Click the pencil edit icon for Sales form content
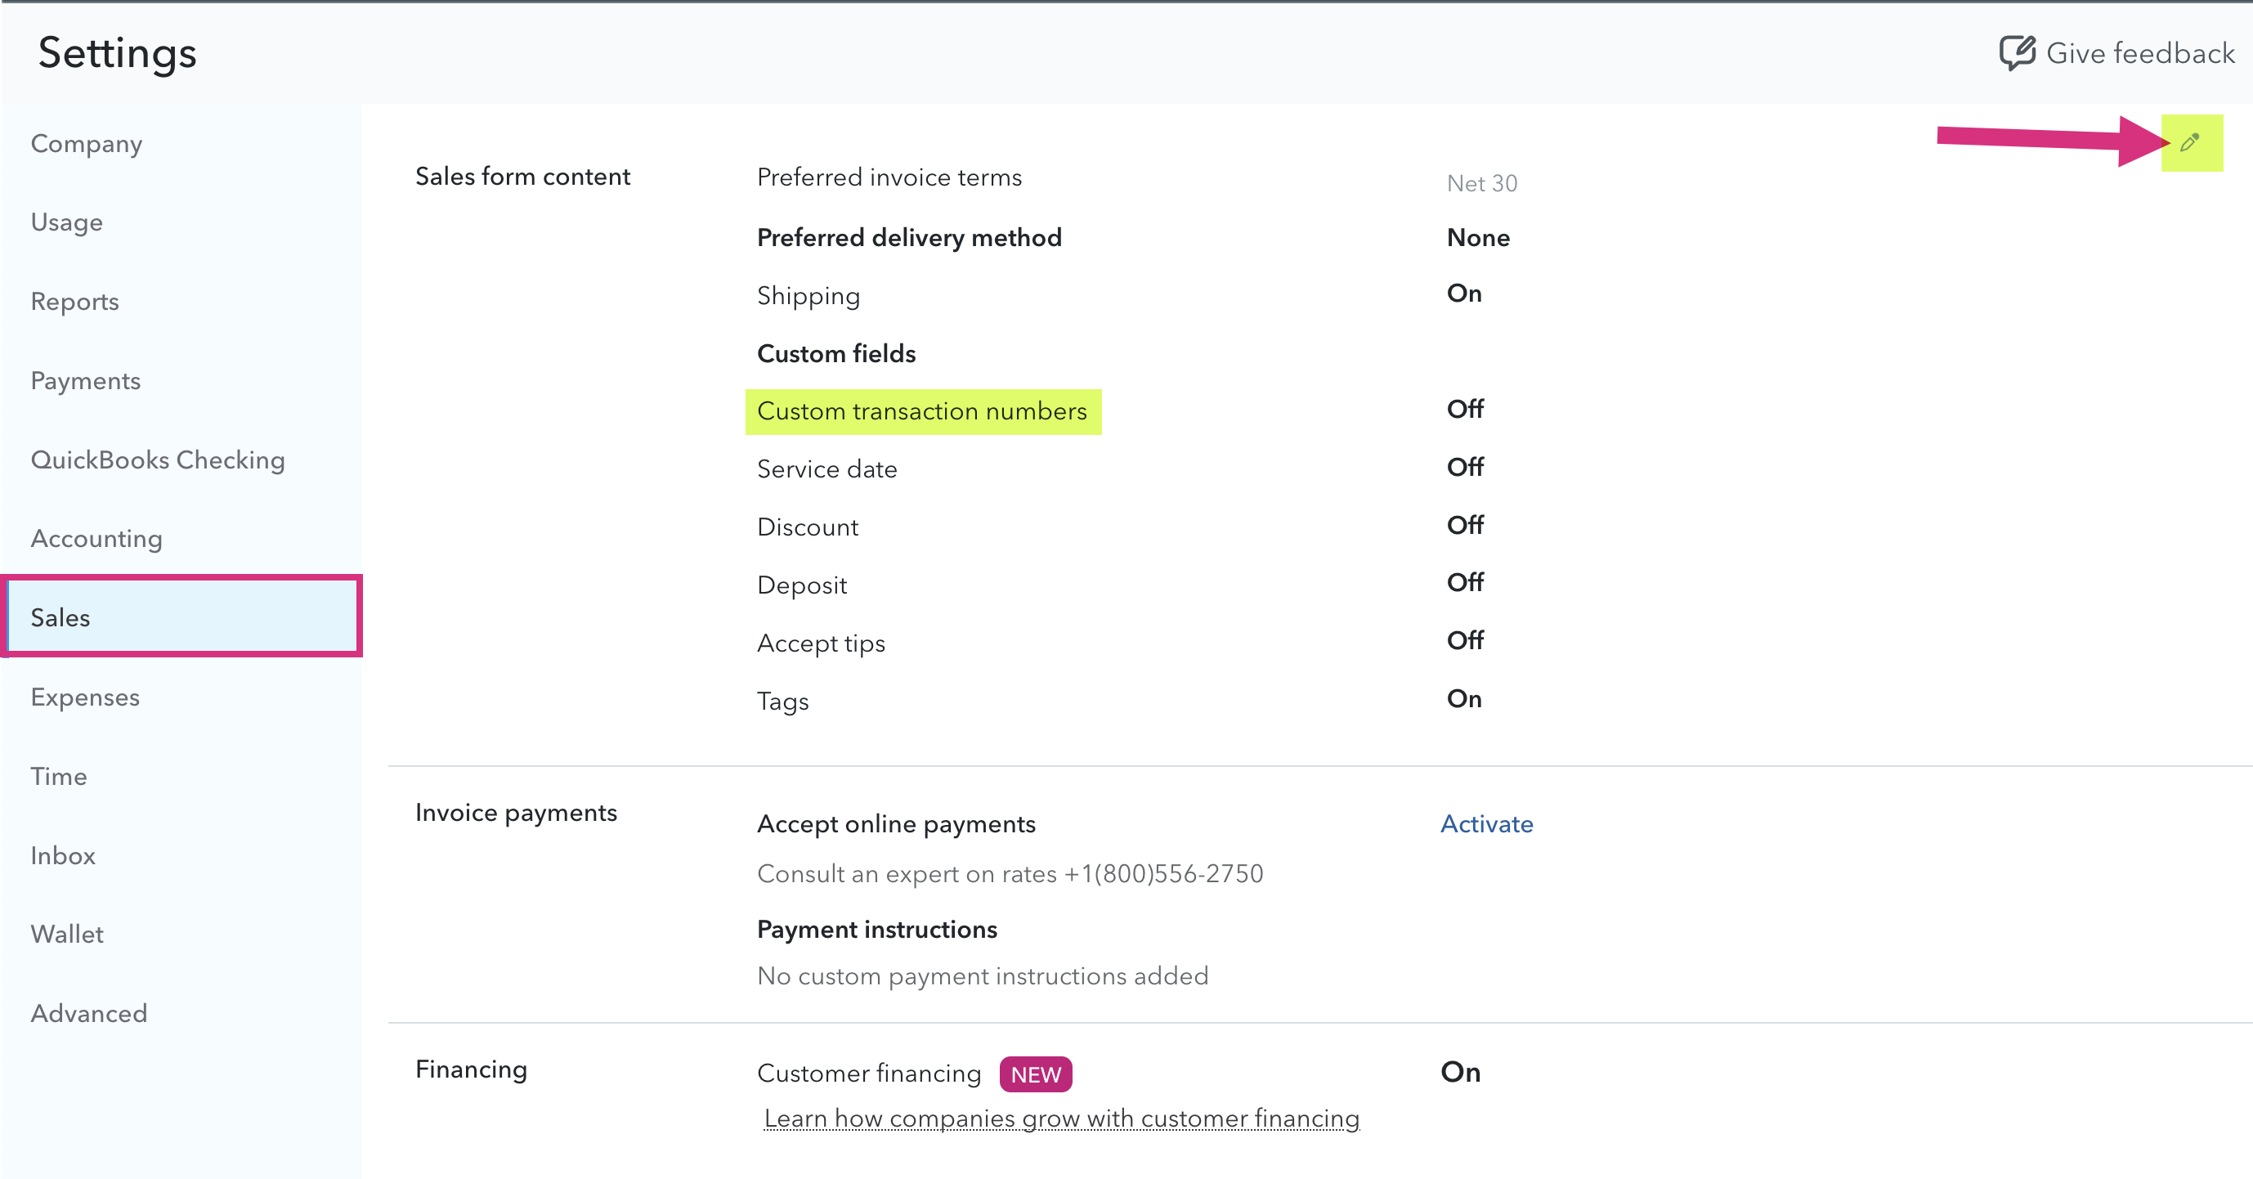Screen dimensions: 2253x1179 pyautogui.click(x=2190, y=142)
